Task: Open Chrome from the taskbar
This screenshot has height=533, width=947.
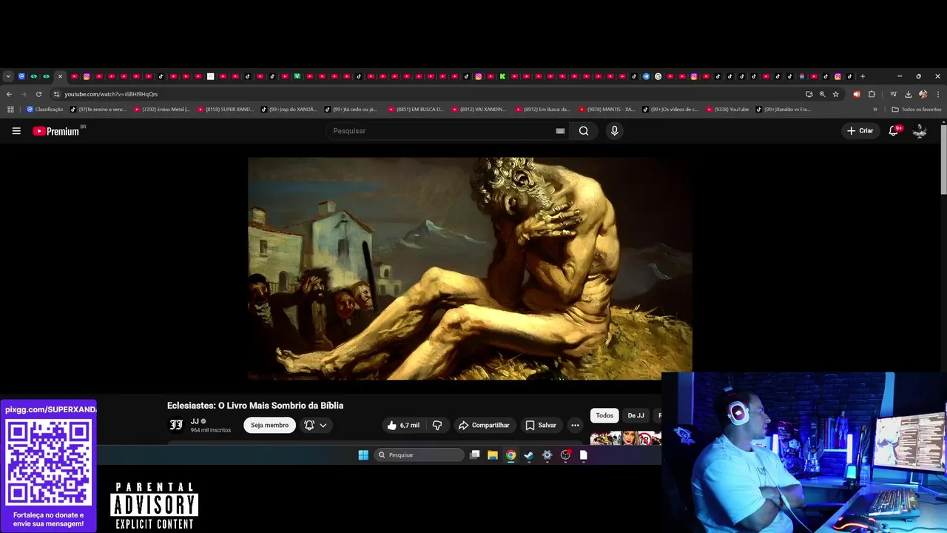Action: [x=510, y=455]
